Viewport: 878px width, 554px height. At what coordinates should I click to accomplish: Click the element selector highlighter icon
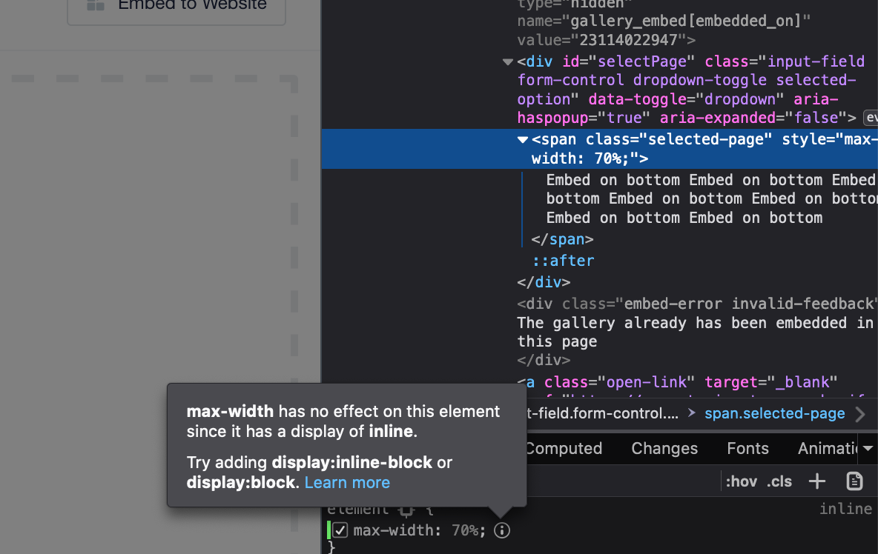tap(406, 510)
